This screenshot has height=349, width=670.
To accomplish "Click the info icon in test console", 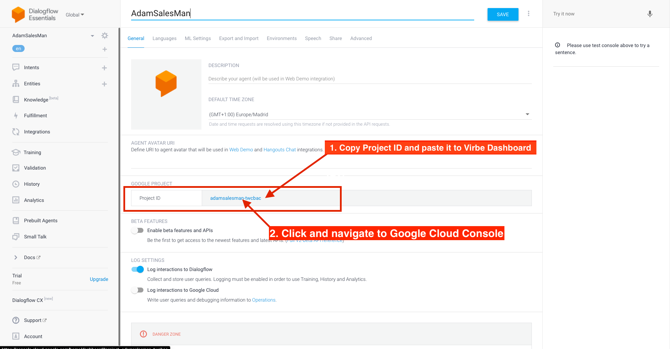I will pyautogui.click(x=558, y=45).
